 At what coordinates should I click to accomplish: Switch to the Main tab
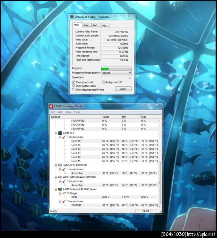[x=77, y=25]
